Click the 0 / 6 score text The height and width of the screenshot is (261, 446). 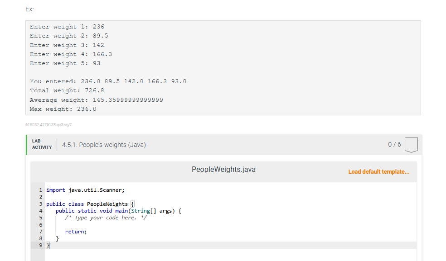[x=394, y=145]
